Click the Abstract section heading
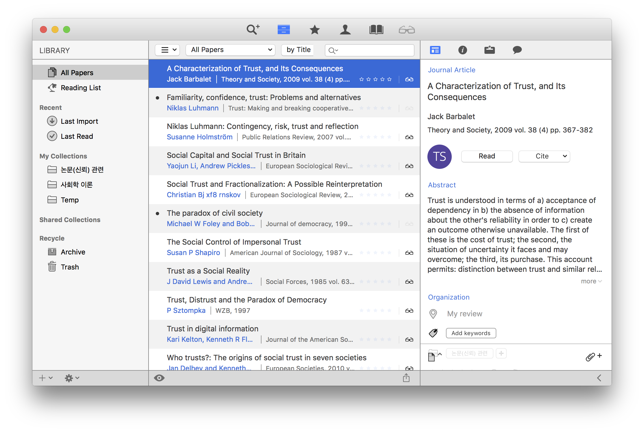 (x=442, y=185)
